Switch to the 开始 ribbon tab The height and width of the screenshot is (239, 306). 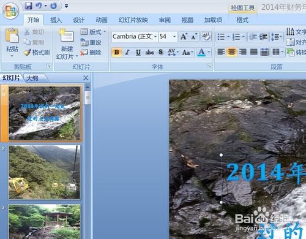[x=33, y=20]
